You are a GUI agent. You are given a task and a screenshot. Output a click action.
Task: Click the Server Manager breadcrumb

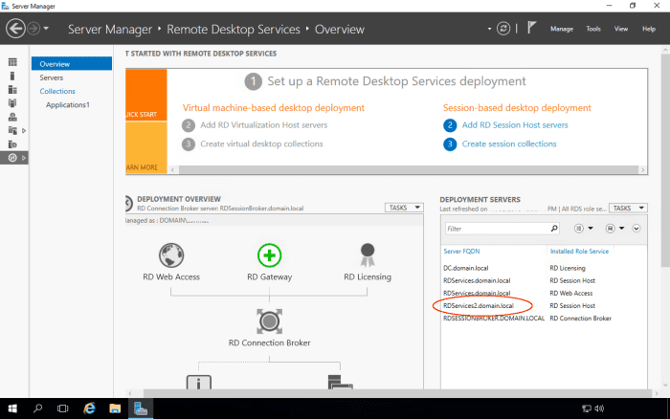pyautogui.click(x=110, y=29)
